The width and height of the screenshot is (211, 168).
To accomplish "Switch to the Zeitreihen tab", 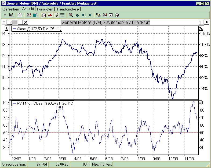I will [x=11, y=9].
